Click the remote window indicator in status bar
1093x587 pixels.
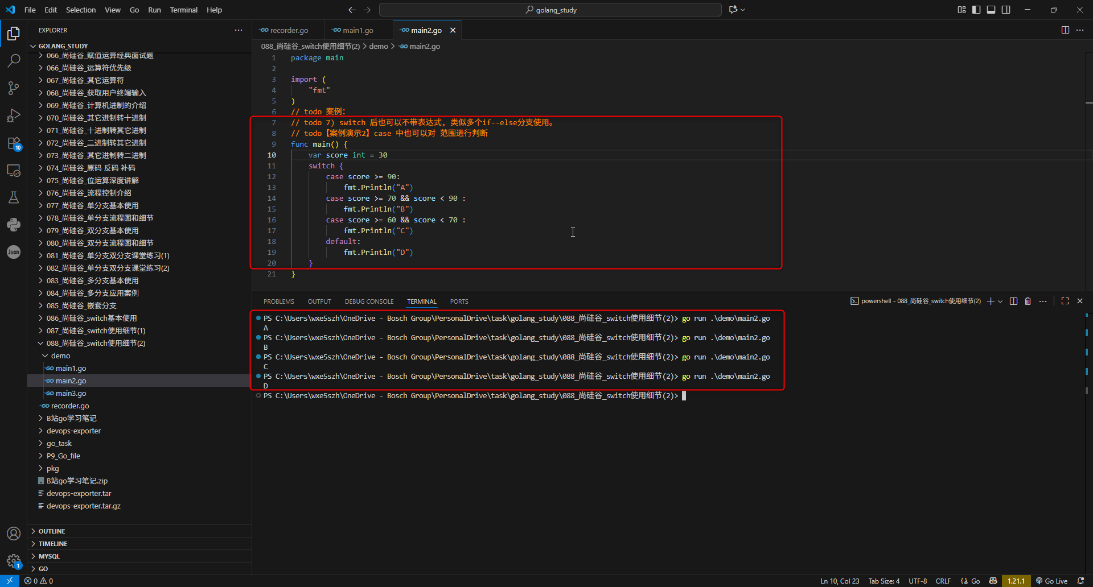click(10, 581)
